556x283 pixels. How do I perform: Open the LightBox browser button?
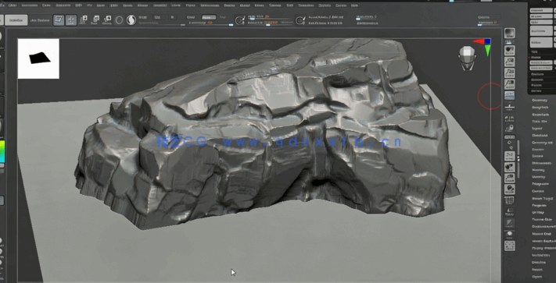(x=16, y=20)
